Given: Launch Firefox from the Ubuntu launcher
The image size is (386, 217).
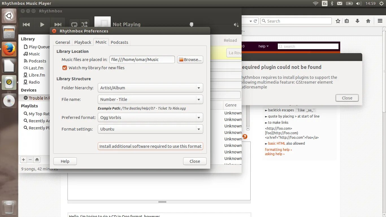Looking at the screenshot, I should point(9,49).
